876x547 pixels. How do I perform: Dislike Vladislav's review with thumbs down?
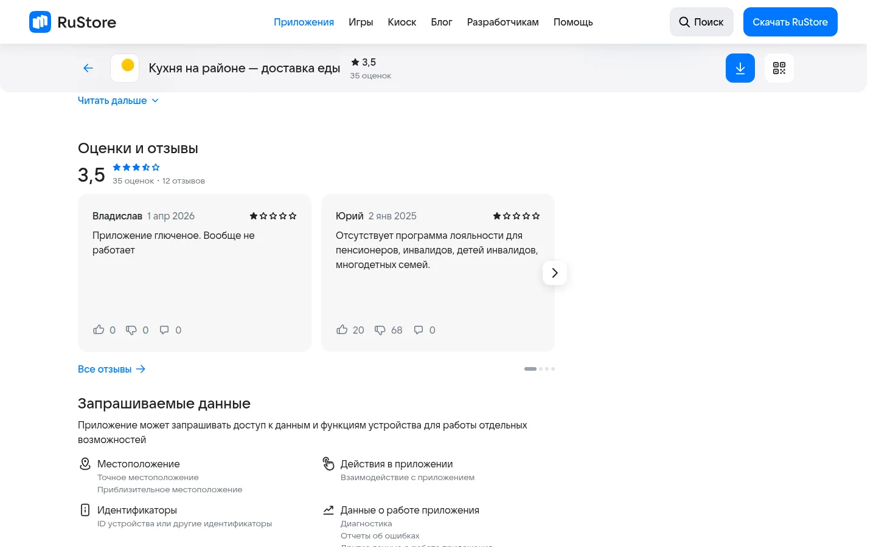(131, 330)
